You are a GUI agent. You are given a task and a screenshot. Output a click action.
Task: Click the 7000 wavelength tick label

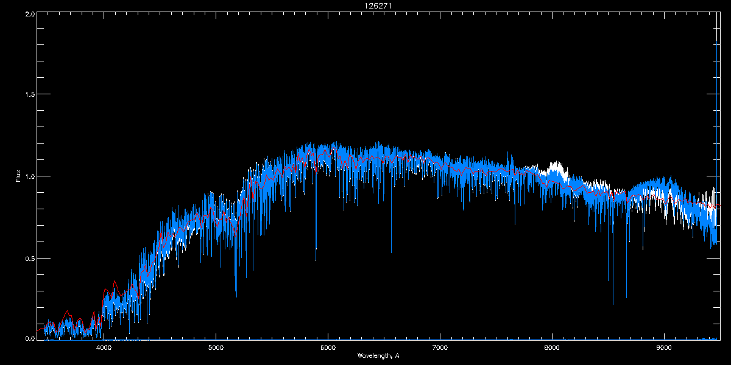pyautogui.click(x=440, y=348)
